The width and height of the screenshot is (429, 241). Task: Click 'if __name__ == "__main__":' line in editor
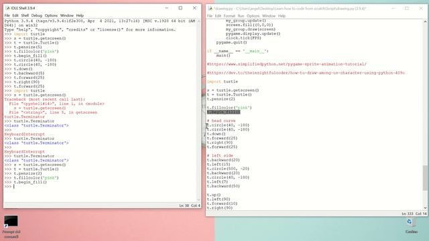238,52
